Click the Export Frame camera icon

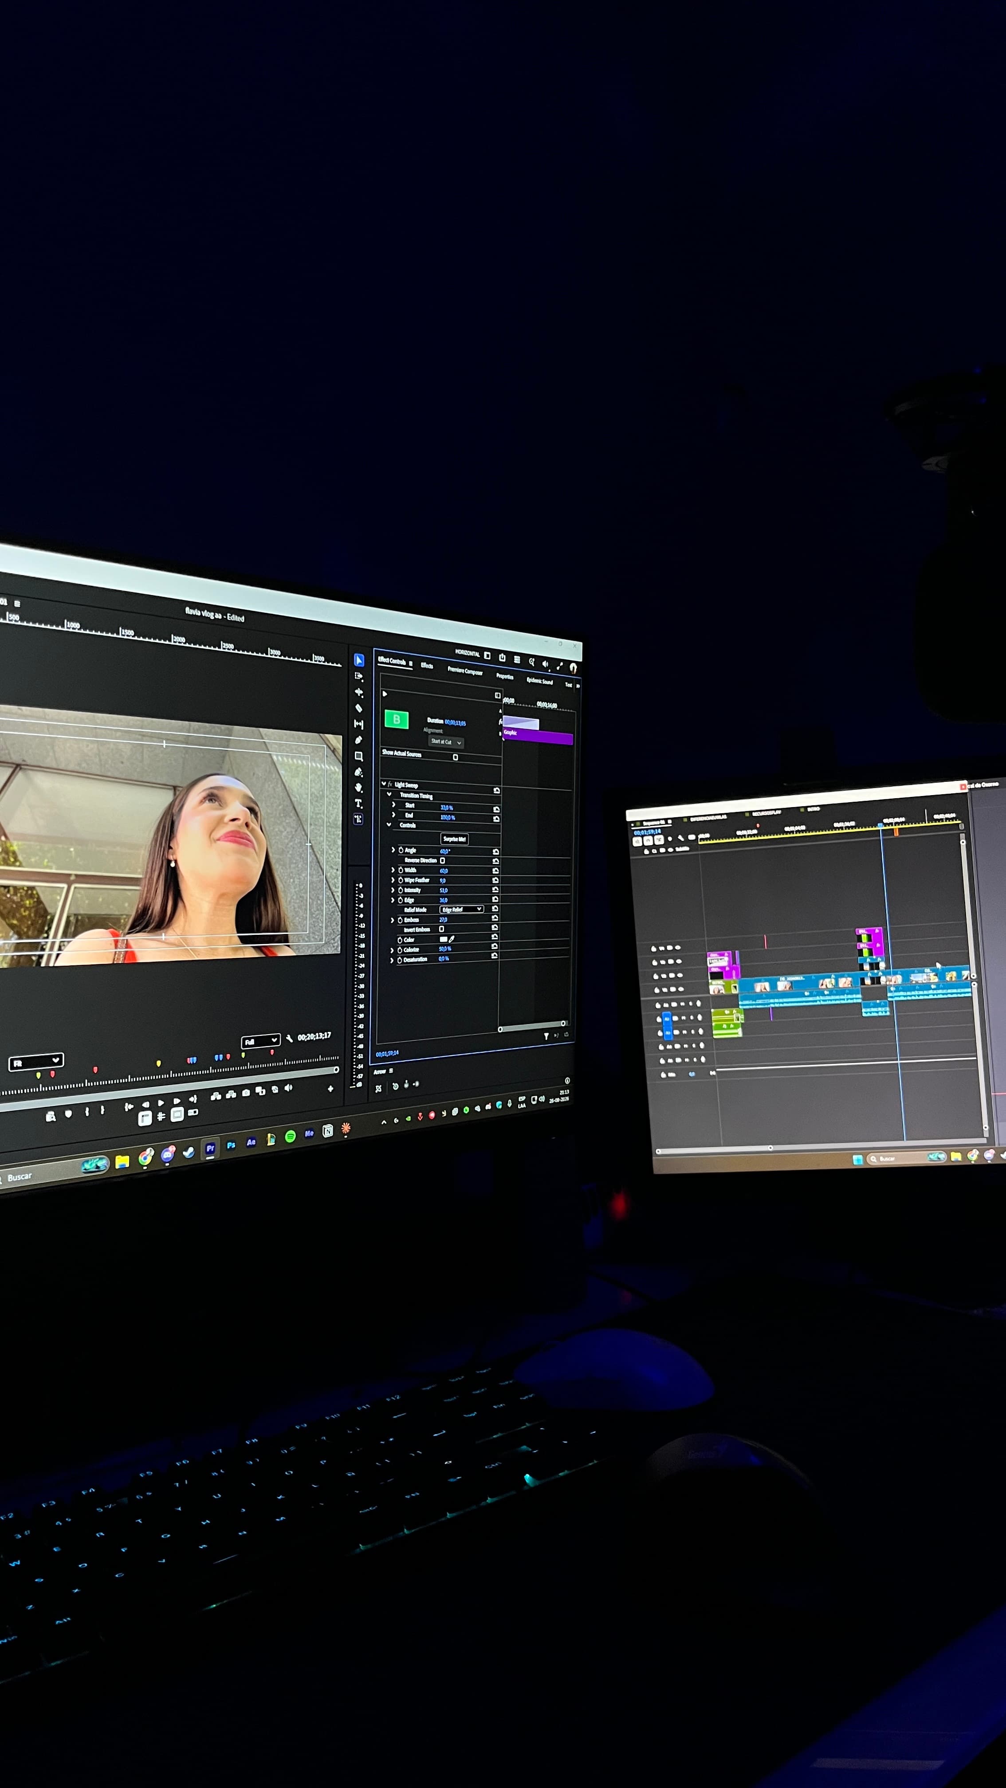pos(246,1093)
